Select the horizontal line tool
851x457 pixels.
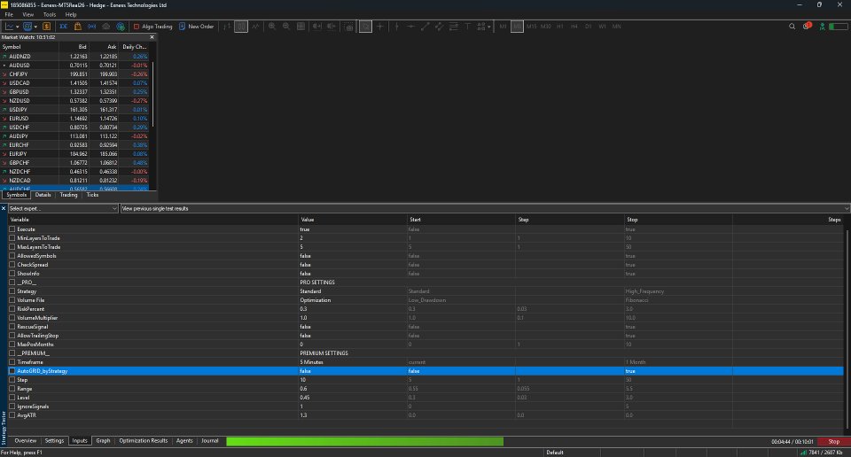point(410,26)
